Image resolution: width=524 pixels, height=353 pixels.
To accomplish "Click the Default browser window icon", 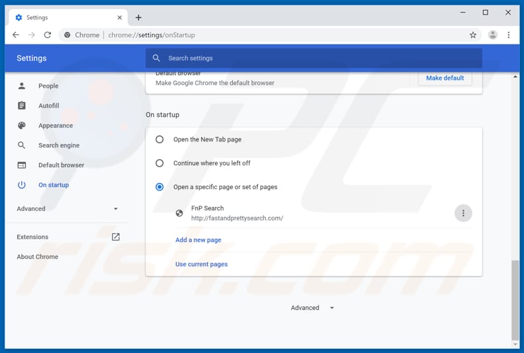I will click(x=22, y=165).
